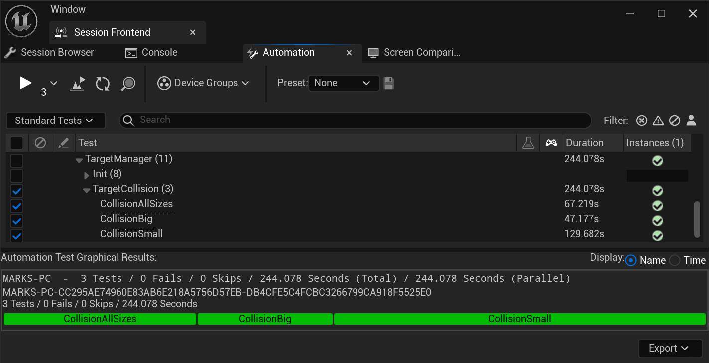The height and width of the screenshot is (363, 709).
Task: Uncheck the TargetCollision (3) row checkbox
Action: (17, 191)
